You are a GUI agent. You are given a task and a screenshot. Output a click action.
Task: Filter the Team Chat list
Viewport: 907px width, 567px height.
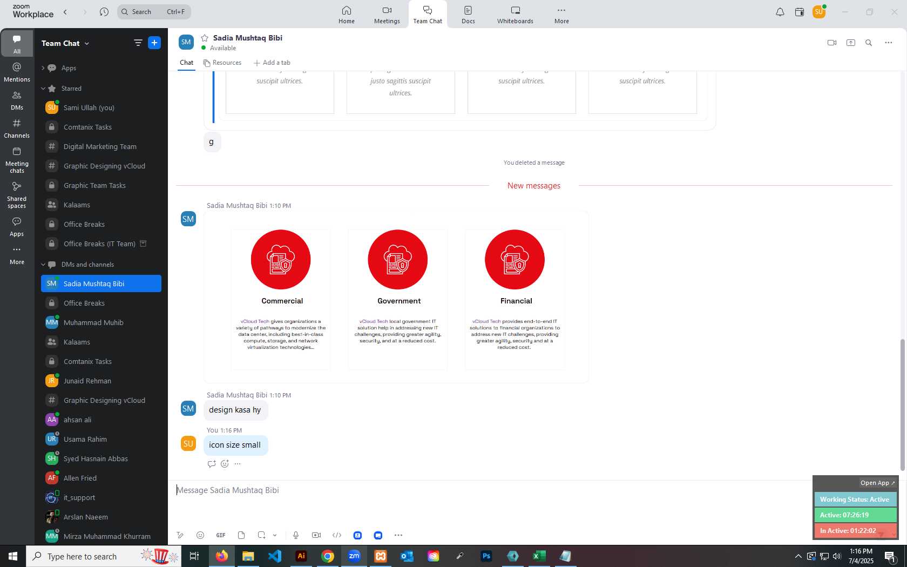pos(138,43)
